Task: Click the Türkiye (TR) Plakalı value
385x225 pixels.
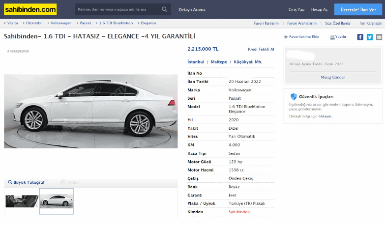Action: (247, 203)
